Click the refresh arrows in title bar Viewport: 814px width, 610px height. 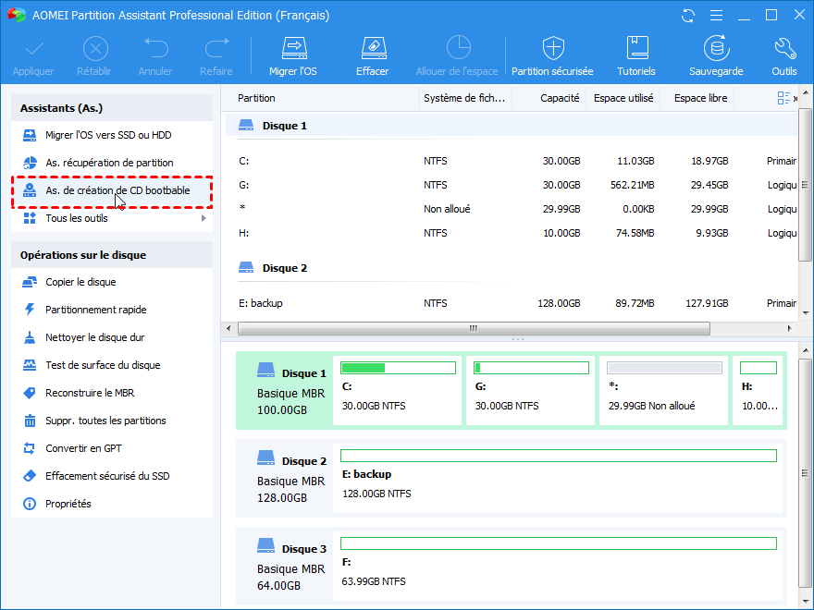(x=687, y=16)
